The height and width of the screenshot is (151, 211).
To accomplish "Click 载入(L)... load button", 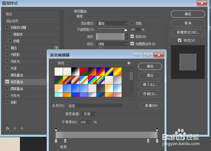I will [x=150, y=85].
